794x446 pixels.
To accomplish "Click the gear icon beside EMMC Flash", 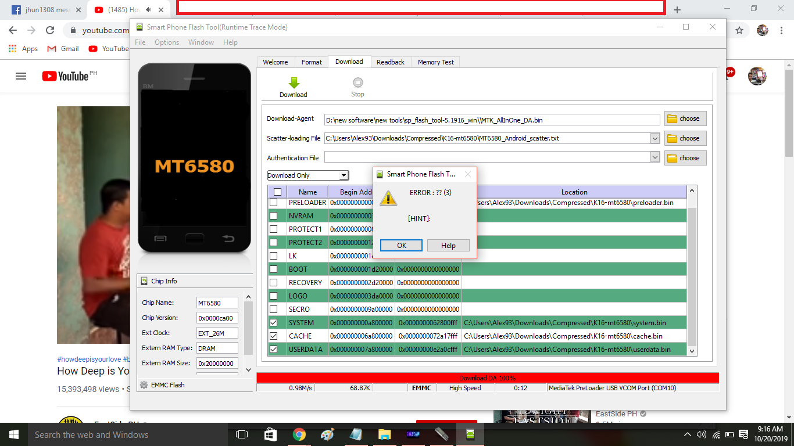I will (144, 384).
